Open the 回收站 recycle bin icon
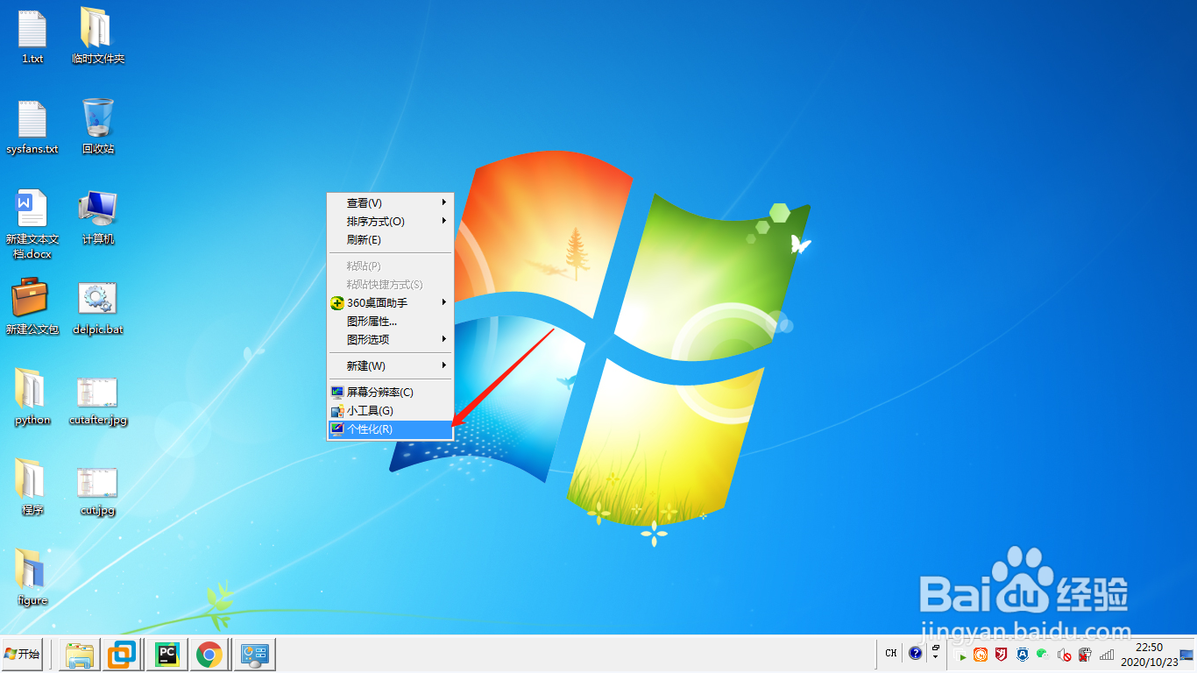This screenshot has width=1197, height=673. [97, 127]
